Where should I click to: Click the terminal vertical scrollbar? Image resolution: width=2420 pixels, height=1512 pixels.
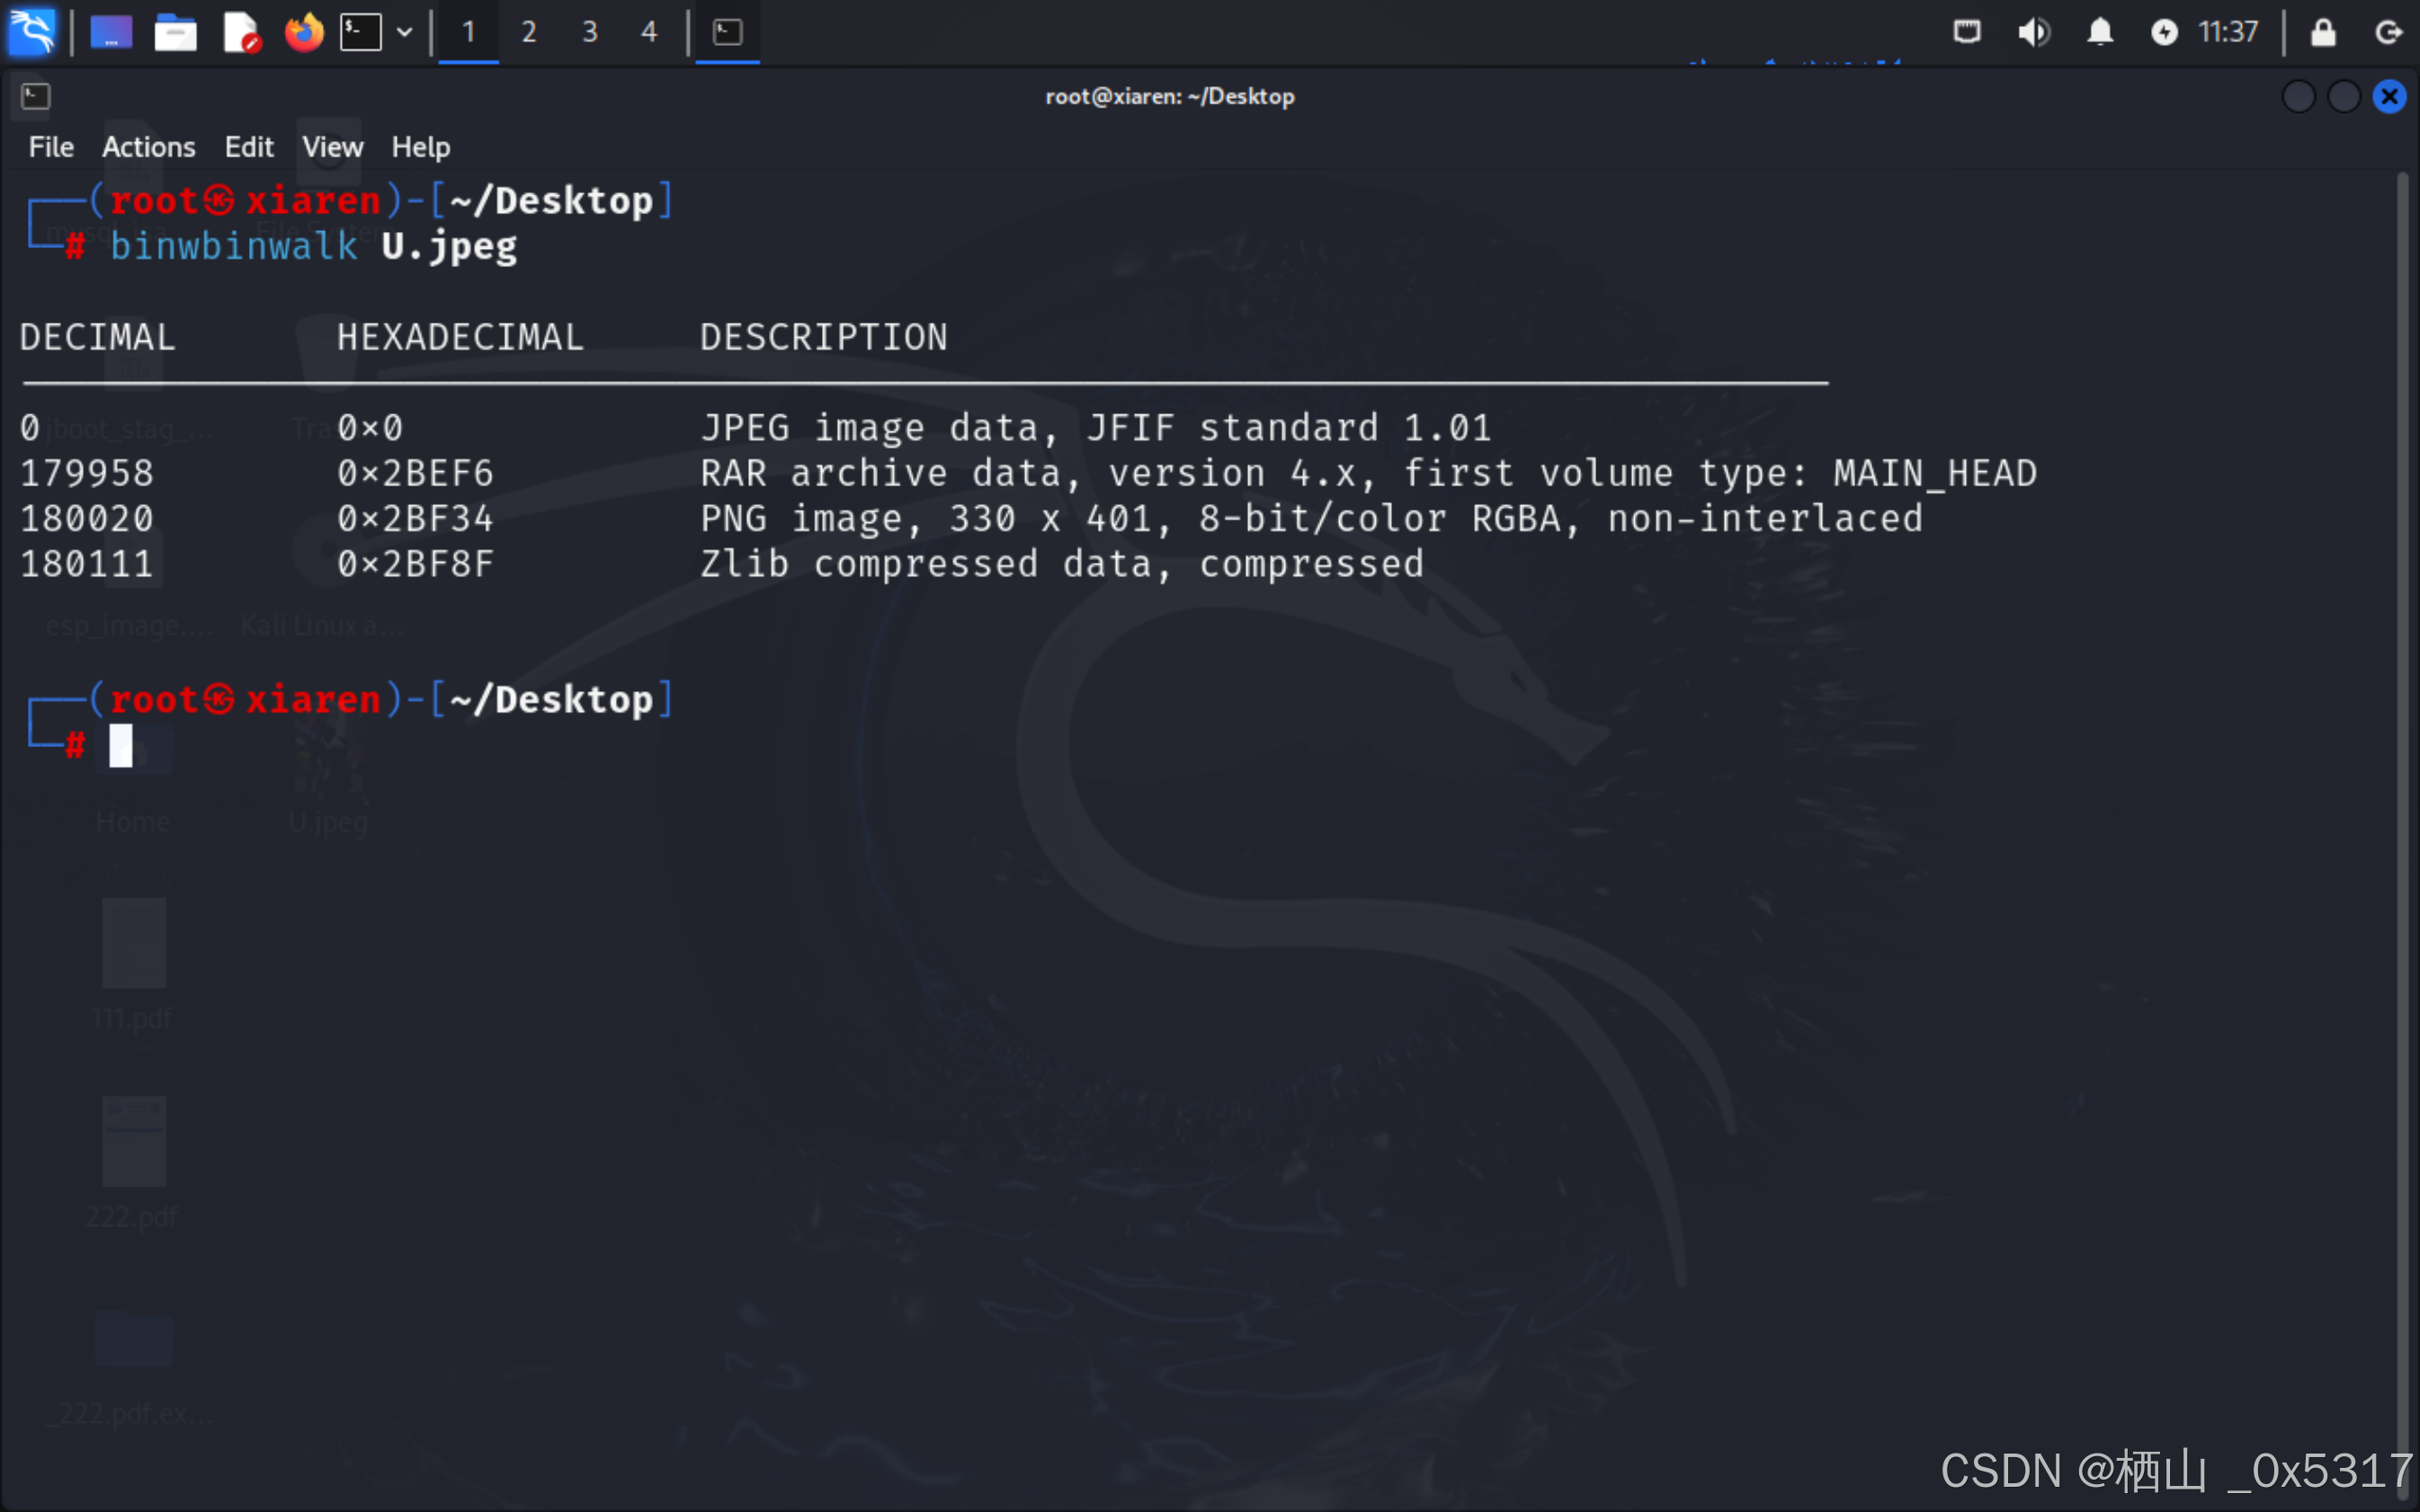2403,800
